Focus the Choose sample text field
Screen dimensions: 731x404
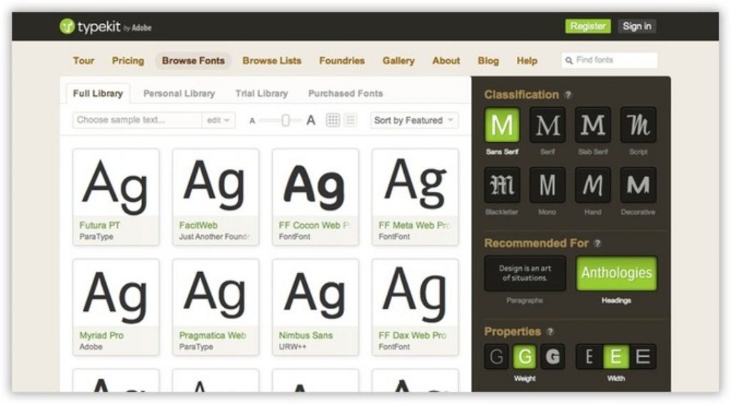coord(137,120)
